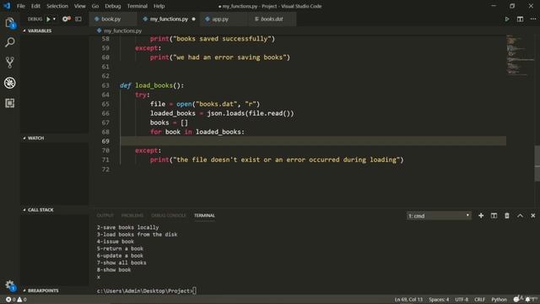Show the debug console icon in debug toolbar
The image size is (540, 304).
tap(78, 19)
